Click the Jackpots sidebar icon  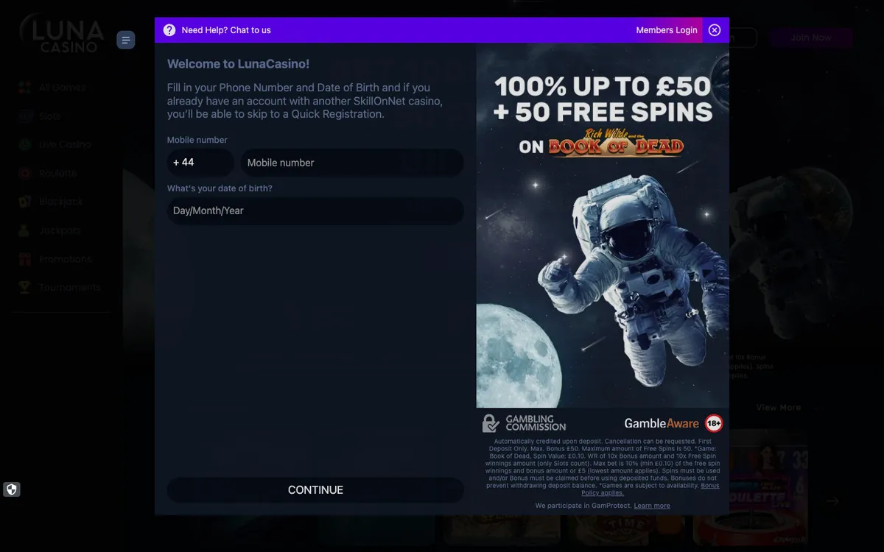coord(25,230)
